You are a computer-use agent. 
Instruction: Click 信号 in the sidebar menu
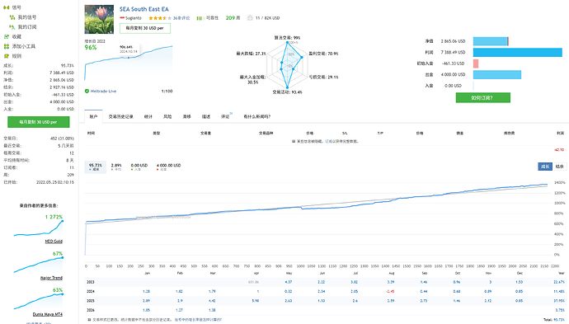coord(16,7)
